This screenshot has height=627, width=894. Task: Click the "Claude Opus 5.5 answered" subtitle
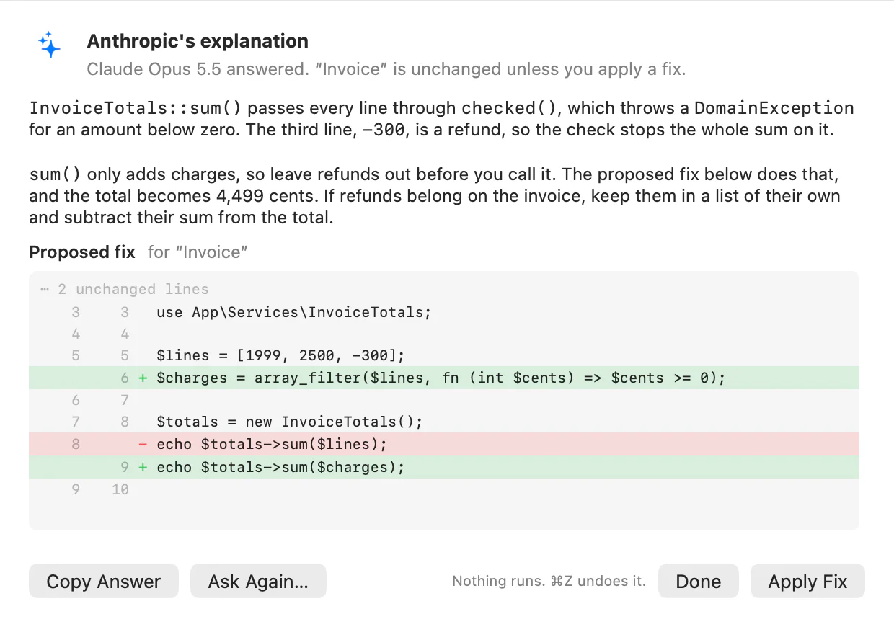point(386,69)
